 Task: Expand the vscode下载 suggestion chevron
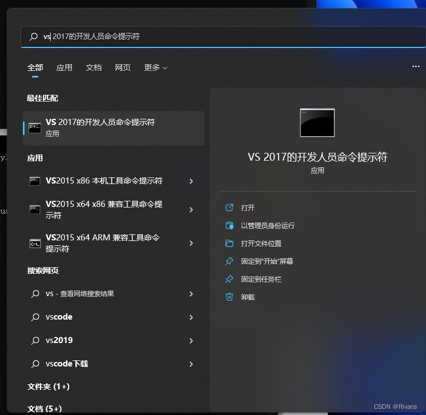coord(192,364)
